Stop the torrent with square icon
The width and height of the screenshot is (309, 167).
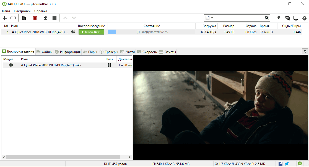[54, 18]
